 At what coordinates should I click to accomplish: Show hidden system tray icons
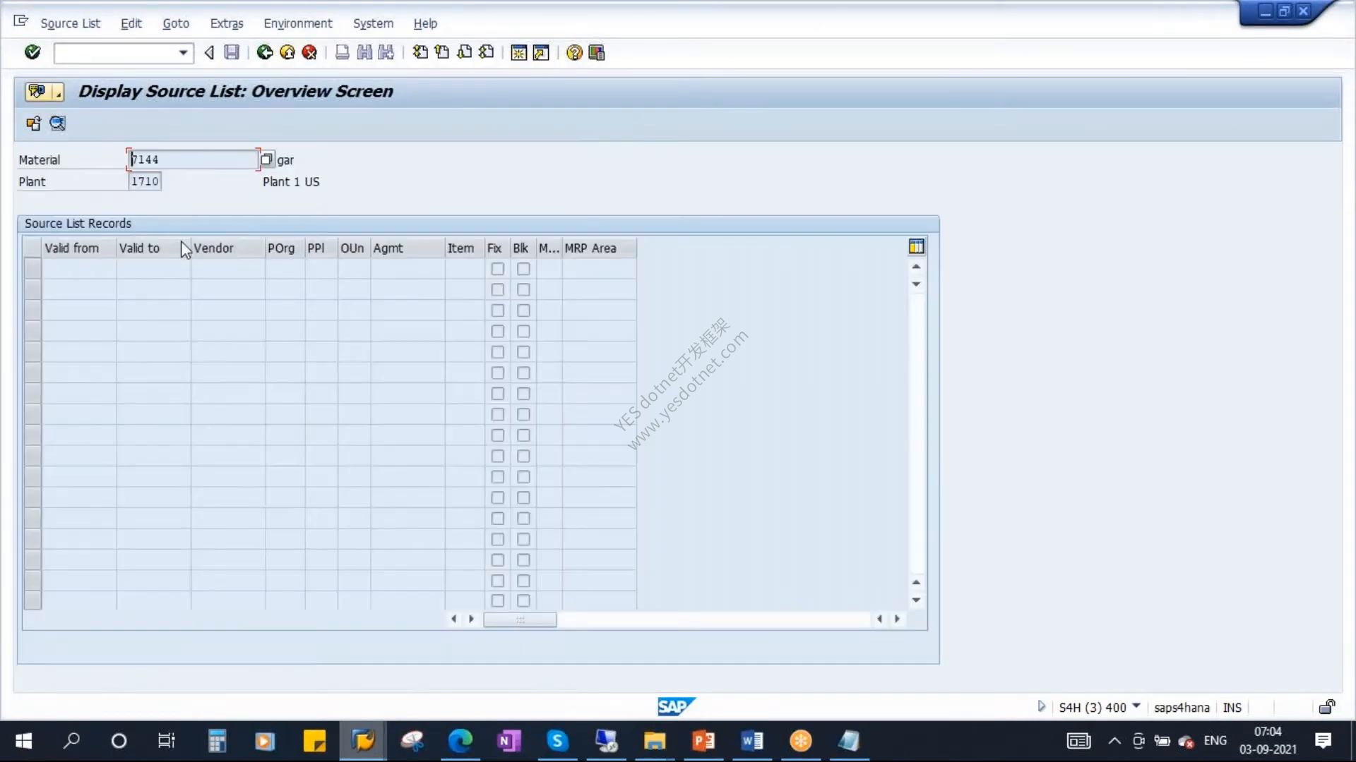pos(1114,741)
